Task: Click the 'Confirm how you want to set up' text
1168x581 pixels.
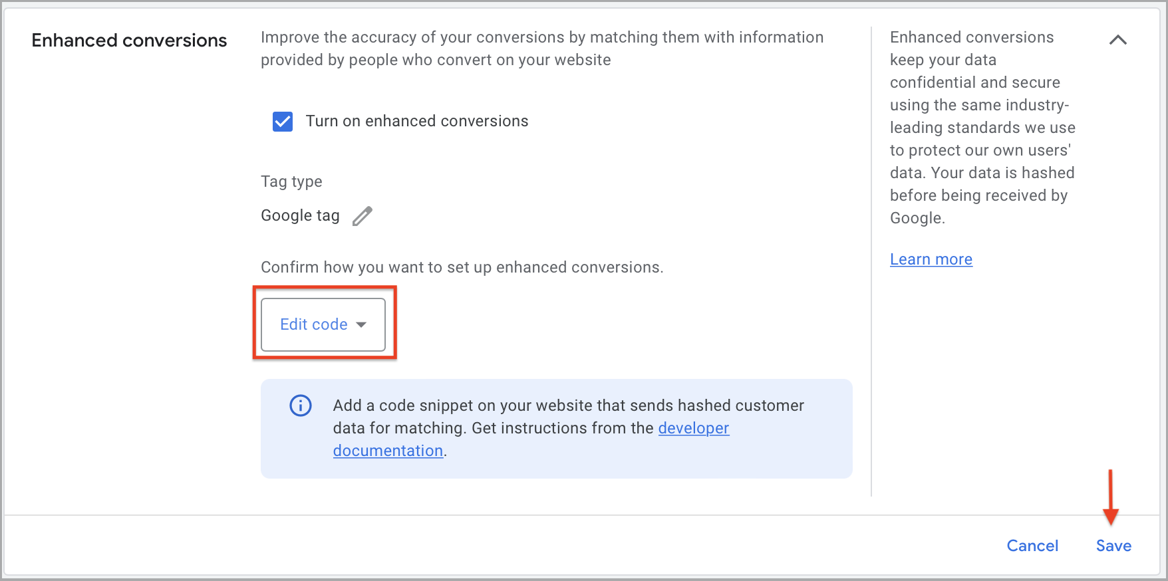Action: coord(462,267)
